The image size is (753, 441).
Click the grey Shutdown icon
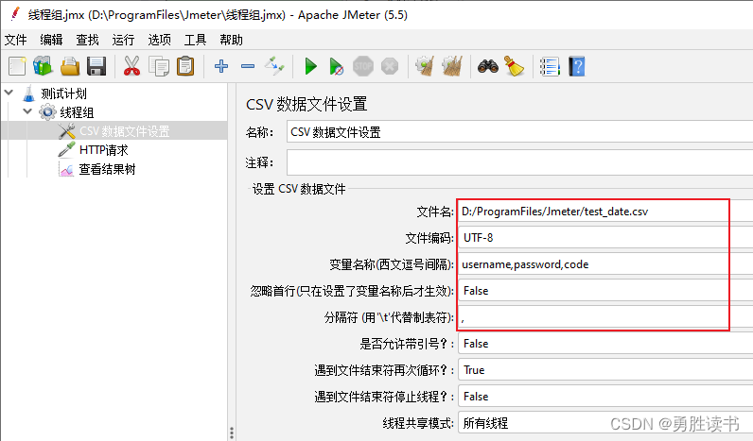coord(390,66)
